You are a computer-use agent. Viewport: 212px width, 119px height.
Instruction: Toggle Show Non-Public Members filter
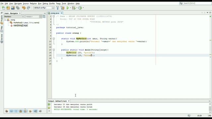point(21,111)
